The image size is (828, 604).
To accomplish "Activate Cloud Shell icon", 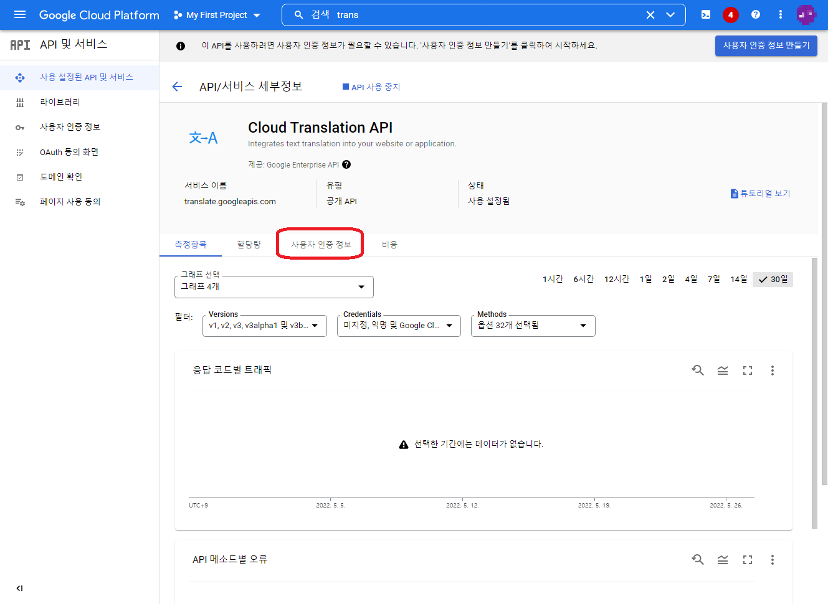I will pyautogui.click(x=706, y=14).
